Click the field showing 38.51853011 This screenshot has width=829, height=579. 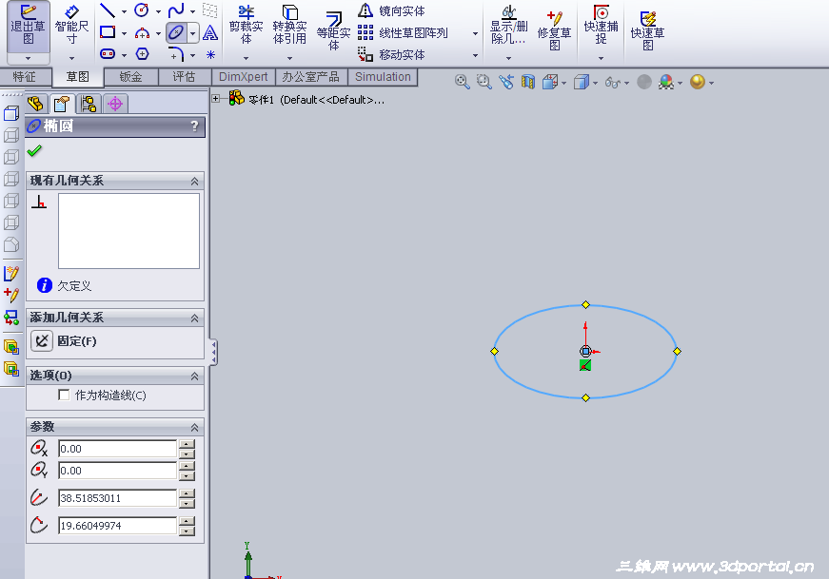[117, 498]
